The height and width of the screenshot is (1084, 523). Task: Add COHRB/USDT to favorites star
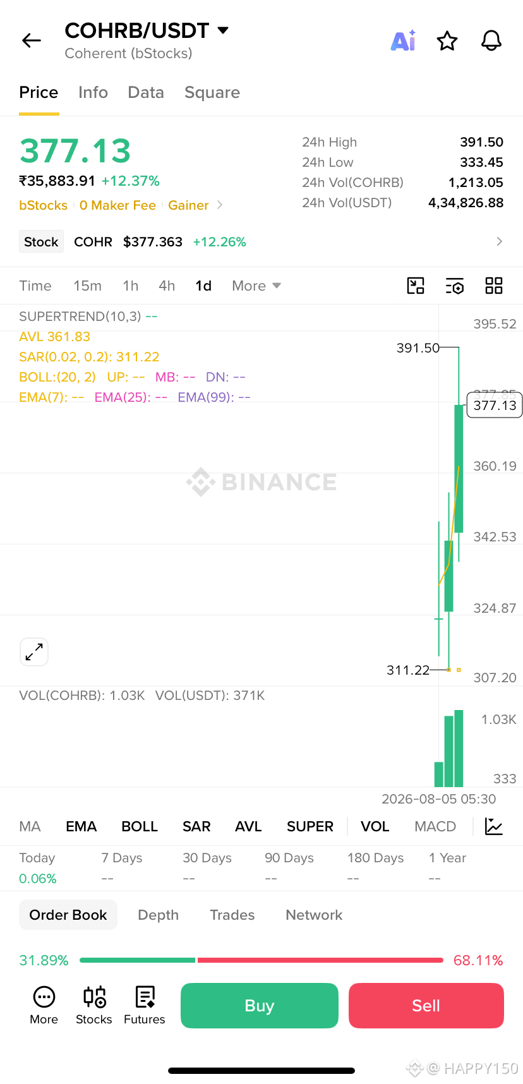pos(447,41)
